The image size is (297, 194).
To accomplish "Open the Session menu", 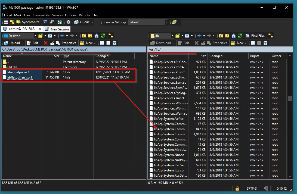I will click(57, 15).
